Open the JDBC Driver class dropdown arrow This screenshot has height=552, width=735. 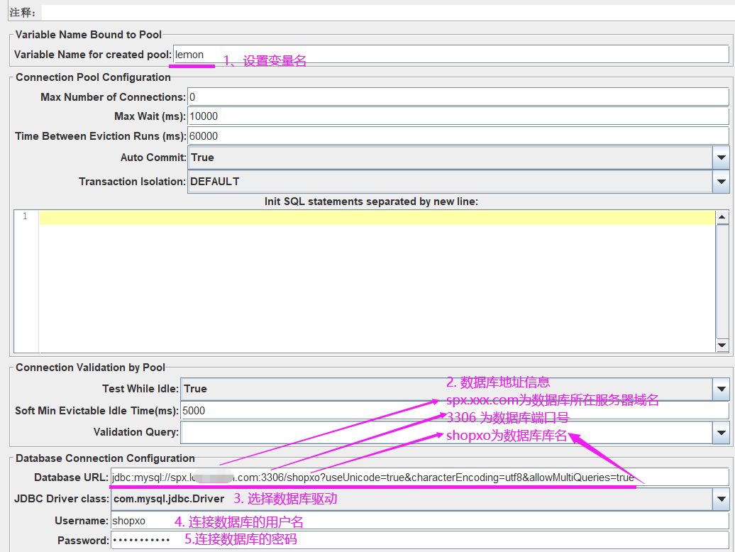pyautogui.click(x=721, y=499)
